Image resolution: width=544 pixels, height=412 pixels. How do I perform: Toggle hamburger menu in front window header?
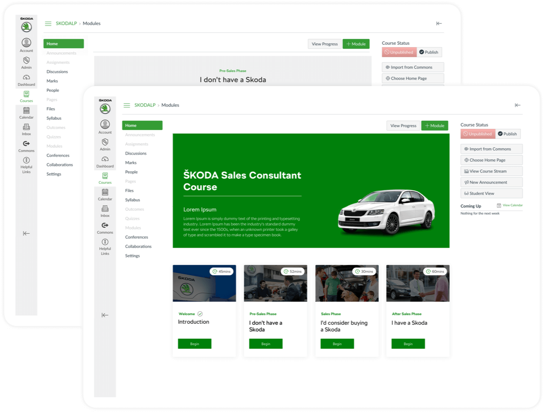click(x=127, y=105)
